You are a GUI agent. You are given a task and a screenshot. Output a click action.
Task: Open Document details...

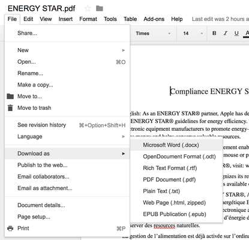67,205
